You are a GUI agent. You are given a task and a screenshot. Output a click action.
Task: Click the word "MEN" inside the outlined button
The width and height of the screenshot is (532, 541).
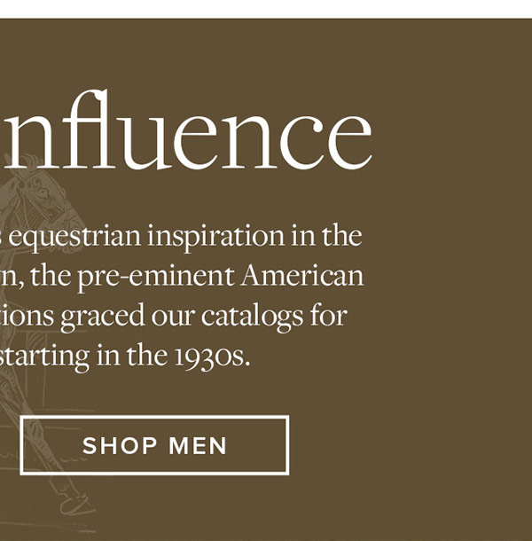[x=197, y=445]
